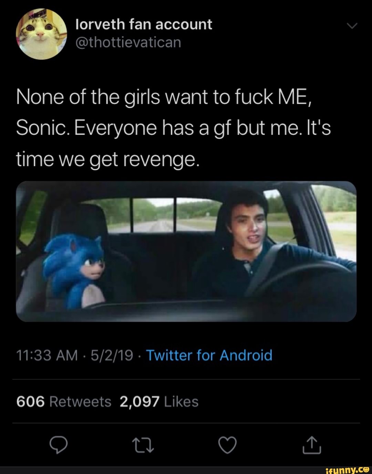Click the 5/2/19 date
Image resolution: width=372 pixels, height=474 pixels.
click(112, 355)
